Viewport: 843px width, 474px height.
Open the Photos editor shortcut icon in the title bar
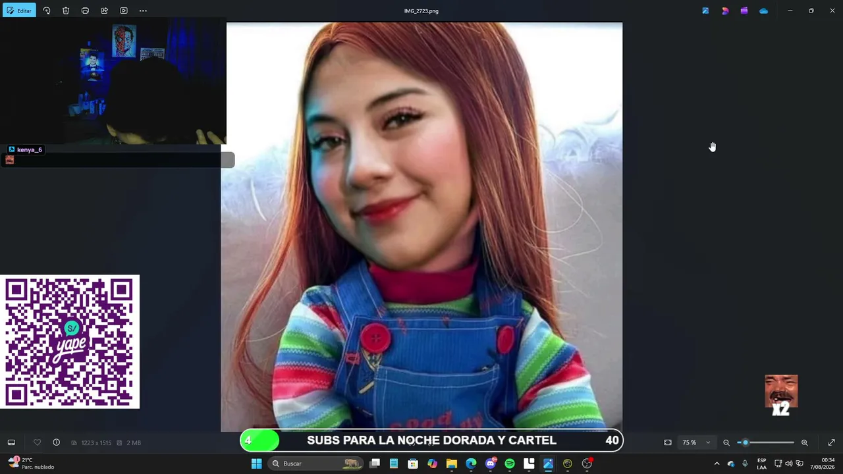click(705, 11)
